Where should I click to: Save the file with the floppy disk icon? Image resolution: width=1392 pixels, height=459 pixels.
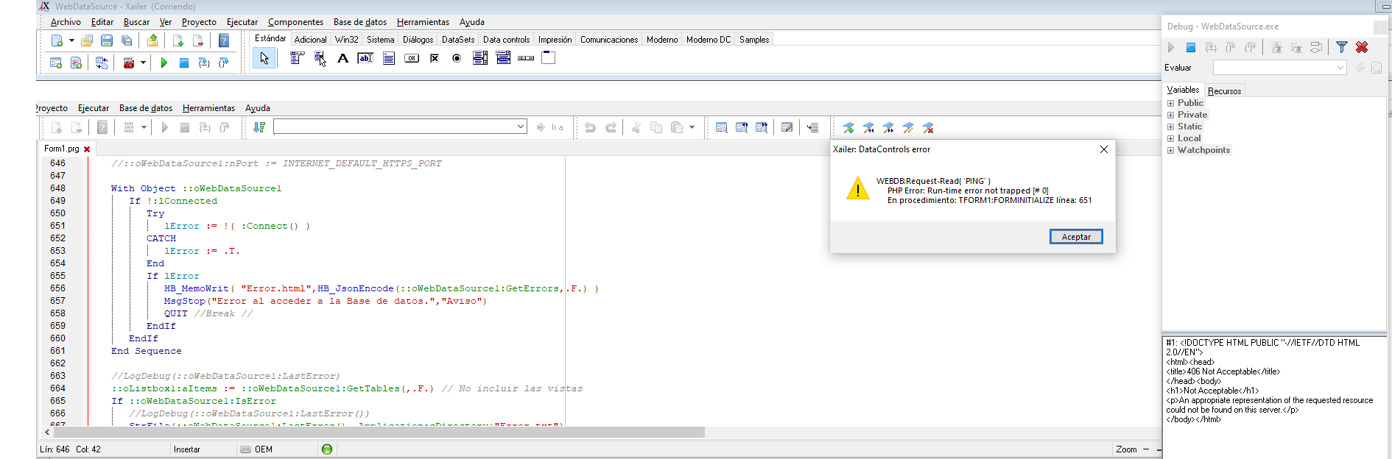tap(107, 40)
